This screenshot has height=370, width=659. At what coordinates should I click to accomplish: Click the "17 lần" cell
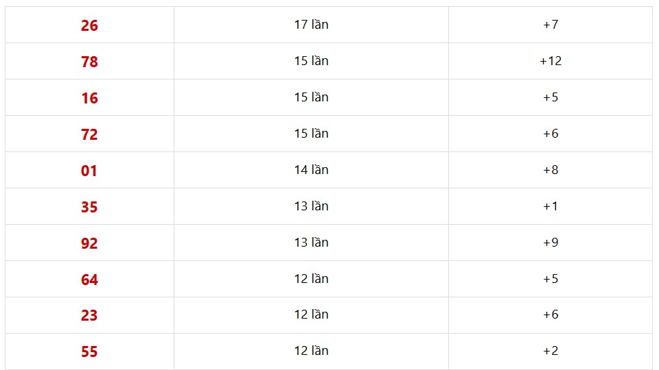311,25
